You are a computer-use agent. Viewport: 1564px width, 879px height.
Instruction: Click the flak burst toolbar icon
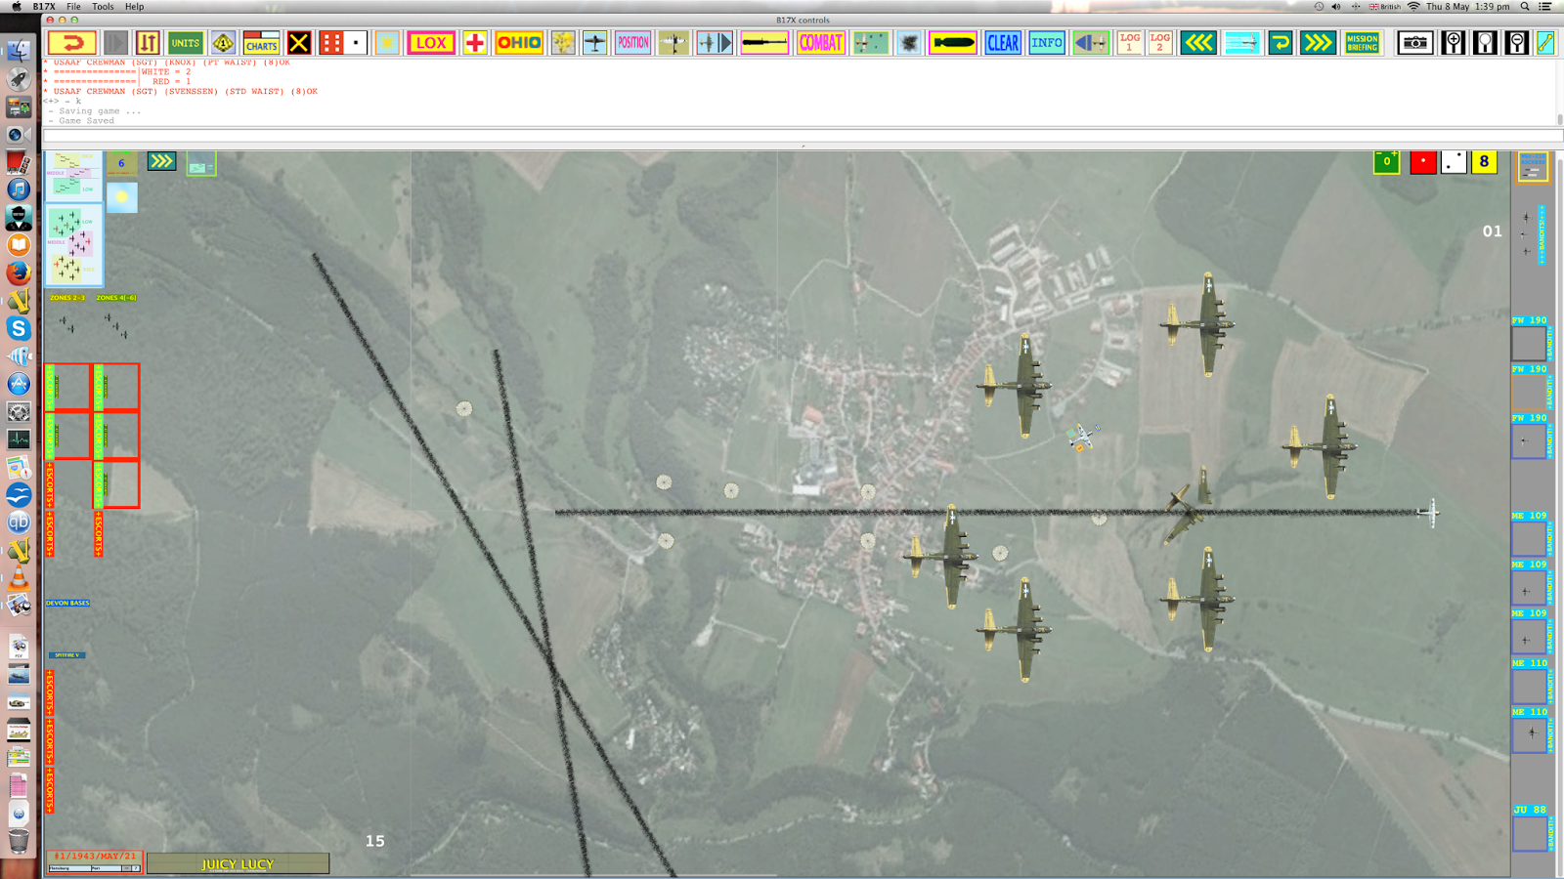909,43
